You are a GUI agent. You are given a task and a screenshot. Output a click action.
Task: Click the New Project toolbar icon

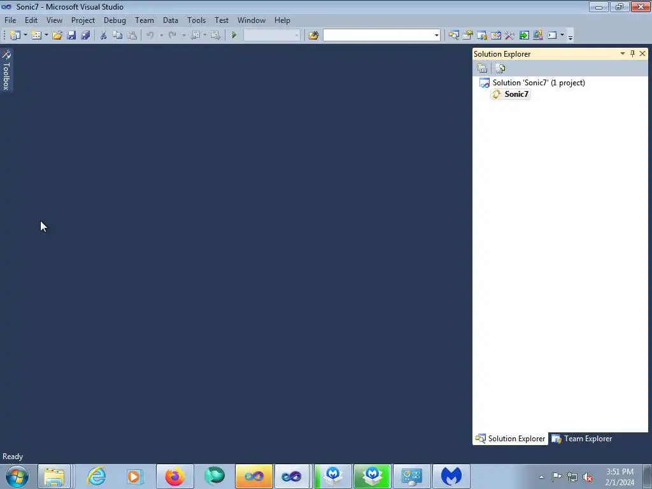15,36
